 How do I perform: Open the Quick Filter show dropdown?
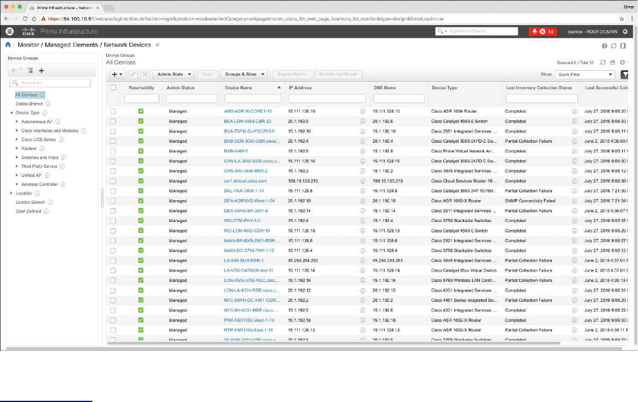coord(585,74)
